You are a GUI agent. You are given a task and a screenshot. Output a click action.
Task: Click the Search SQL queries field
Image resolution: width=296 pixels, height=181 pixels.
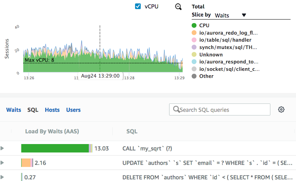click(220, 109)
